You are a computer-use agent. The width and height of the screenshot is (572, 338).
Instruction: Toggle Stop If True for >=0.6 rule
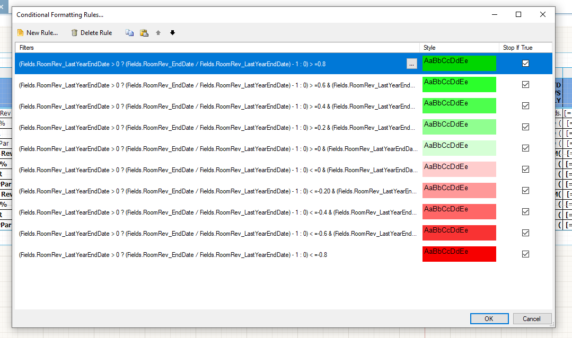(525, 85)
